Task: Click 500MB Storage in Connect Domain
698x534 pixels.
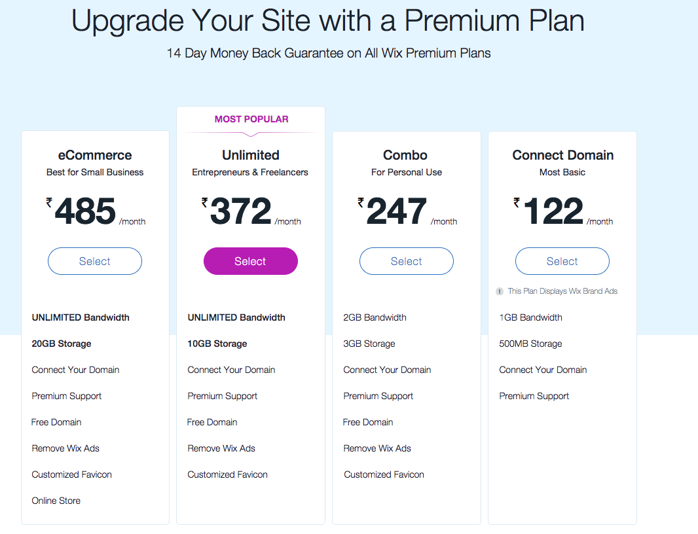Action: [x=530, y=344]
